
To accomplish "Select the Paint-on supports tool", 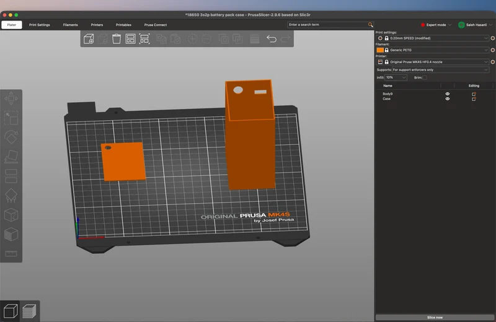I will [11, 196].
